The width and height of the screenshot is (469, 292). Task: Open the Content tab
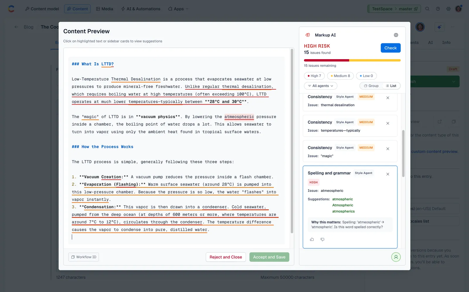click(77, 9)
